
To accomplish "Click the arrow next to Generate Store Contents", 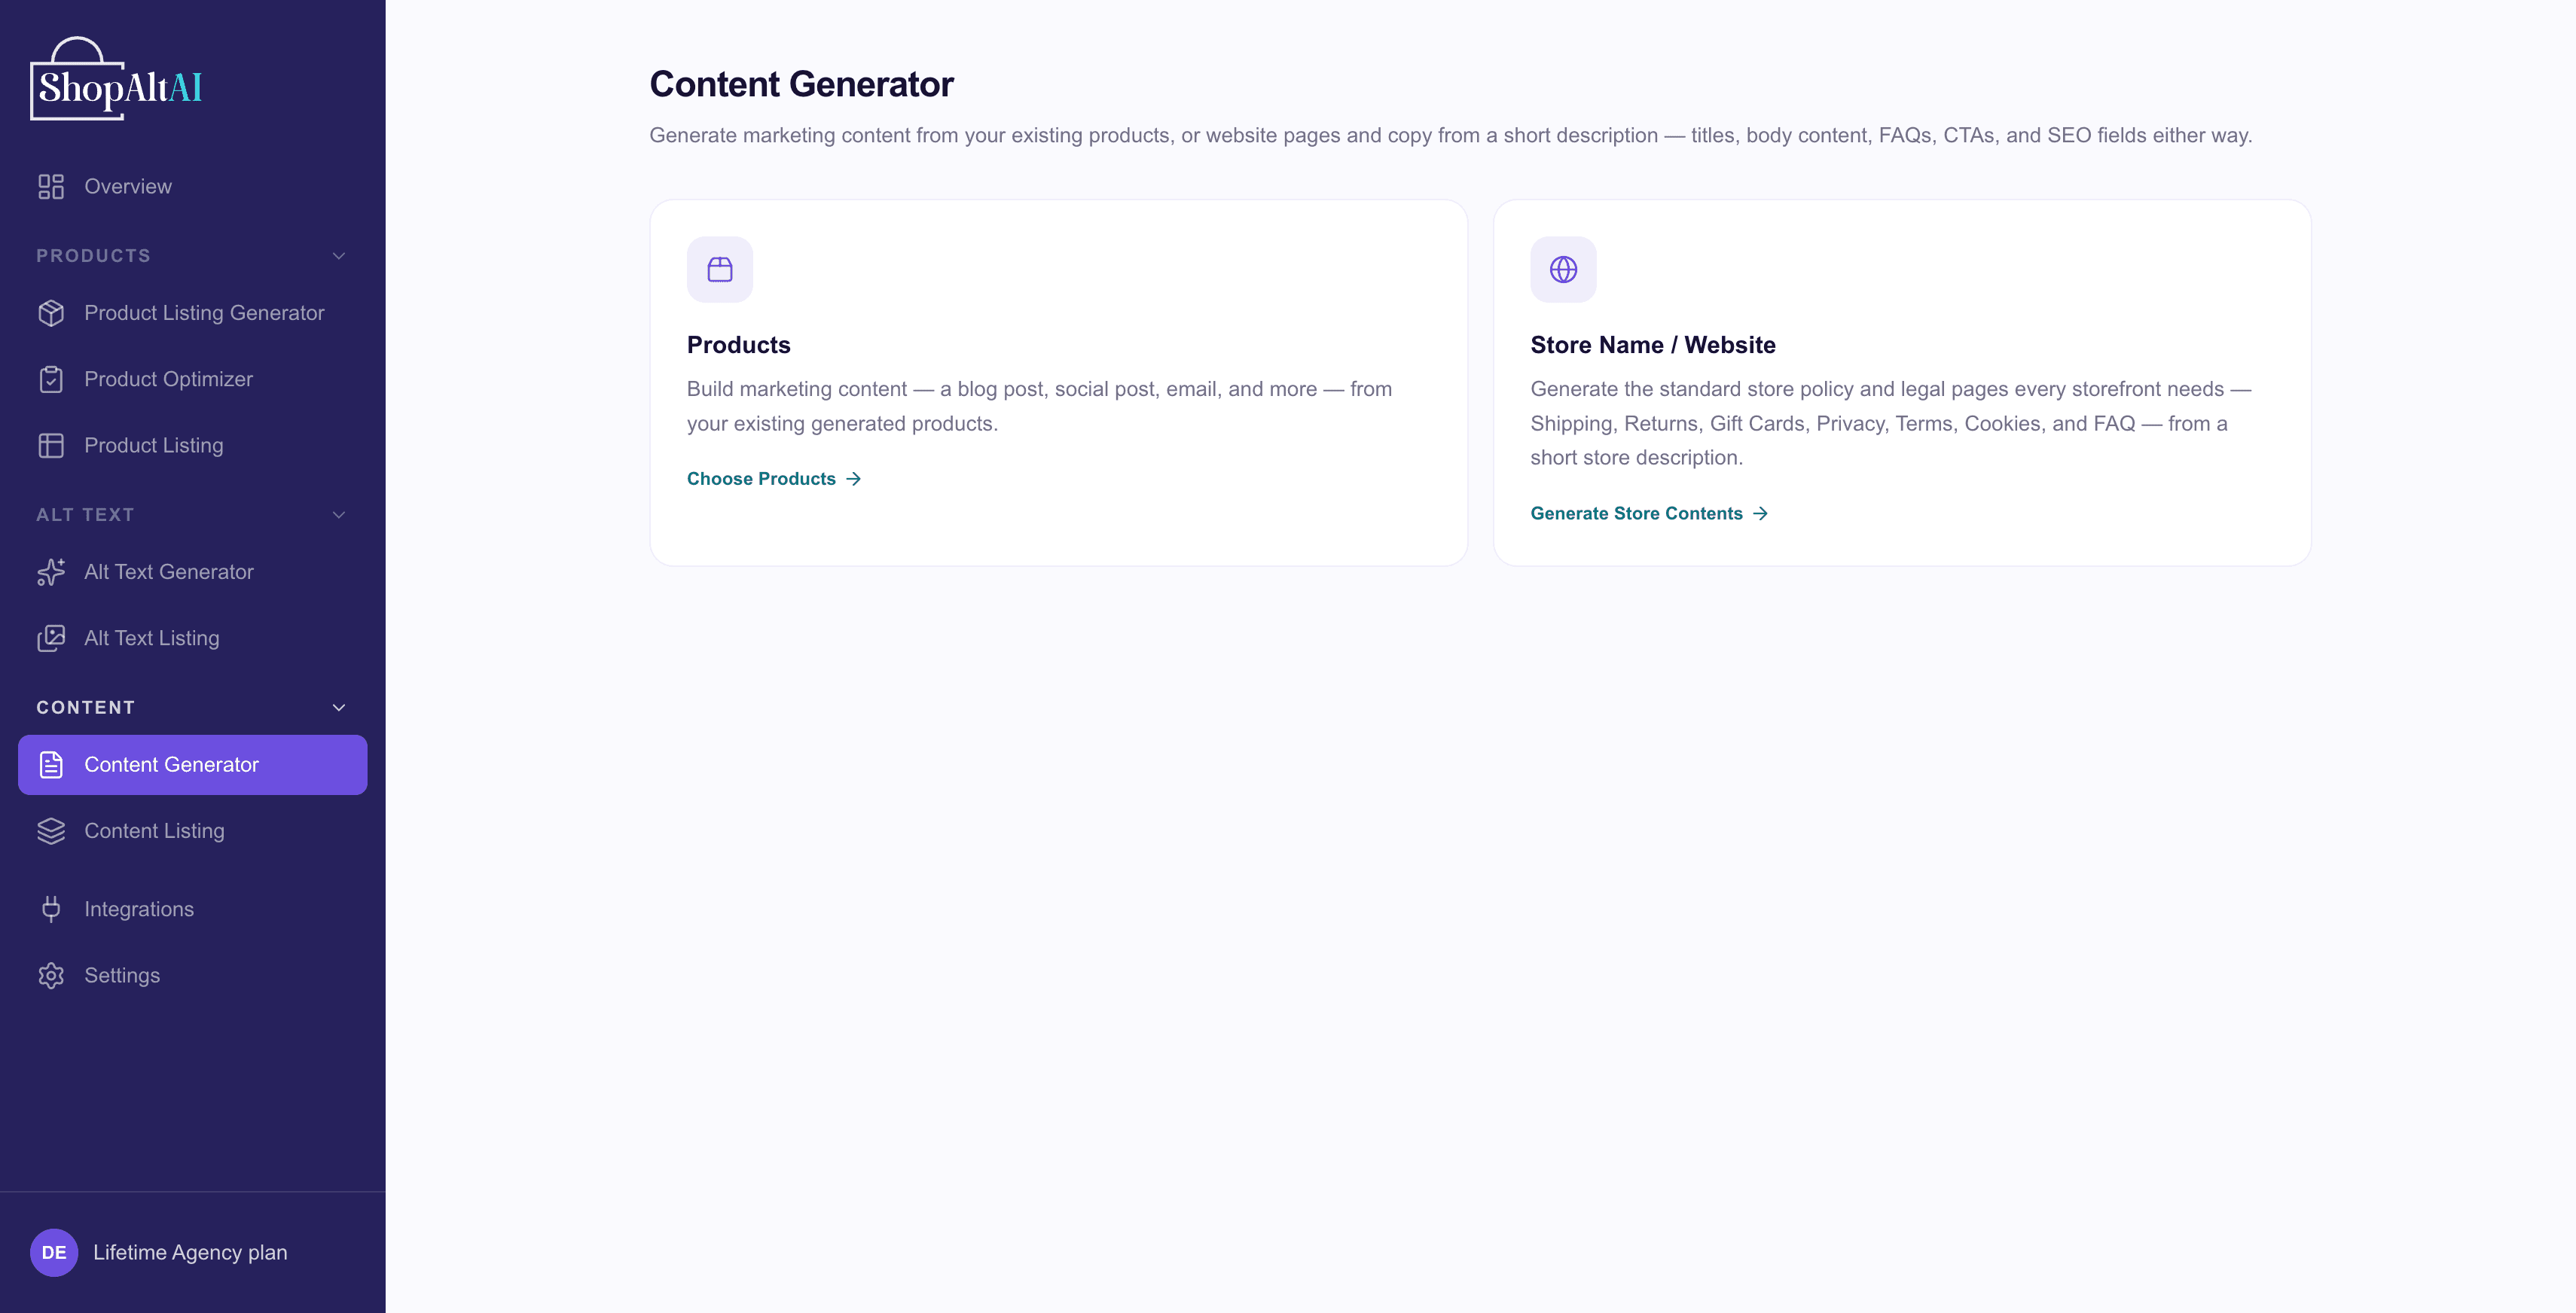I will 1761,513.
